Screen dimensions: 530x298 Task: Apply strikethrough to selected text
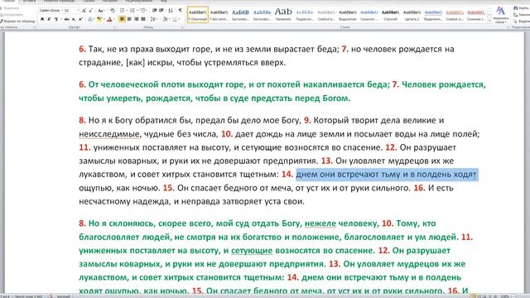click(66, 19)
